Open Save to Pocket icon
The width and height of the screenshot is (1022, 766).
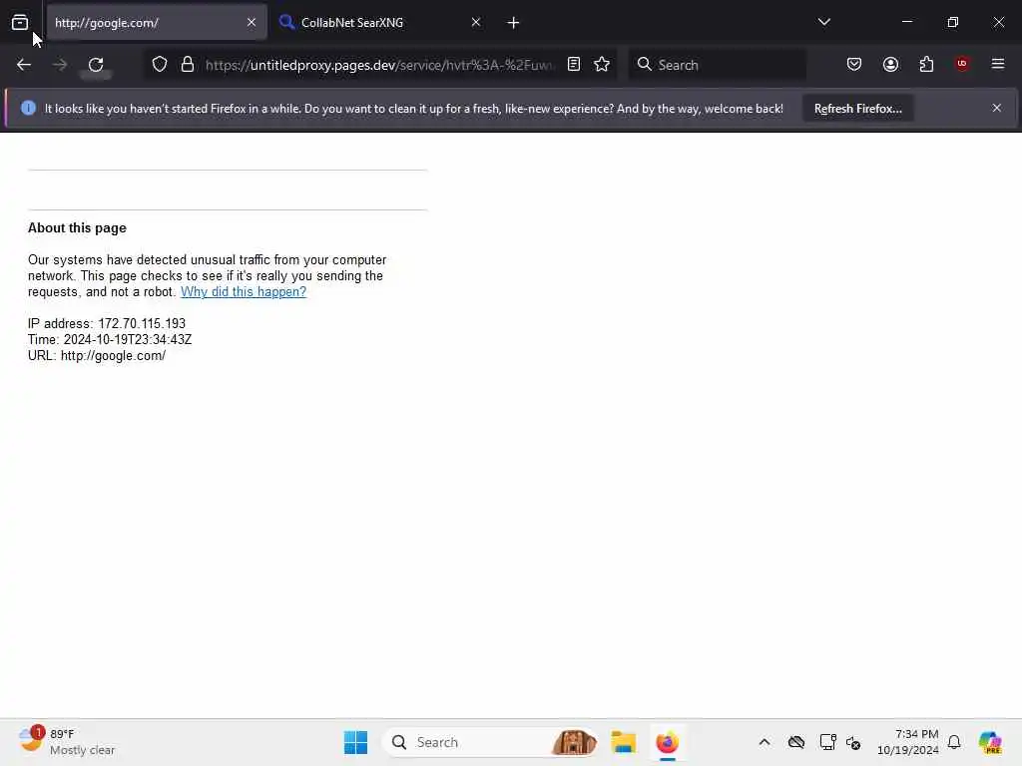(x=854, y=64)
